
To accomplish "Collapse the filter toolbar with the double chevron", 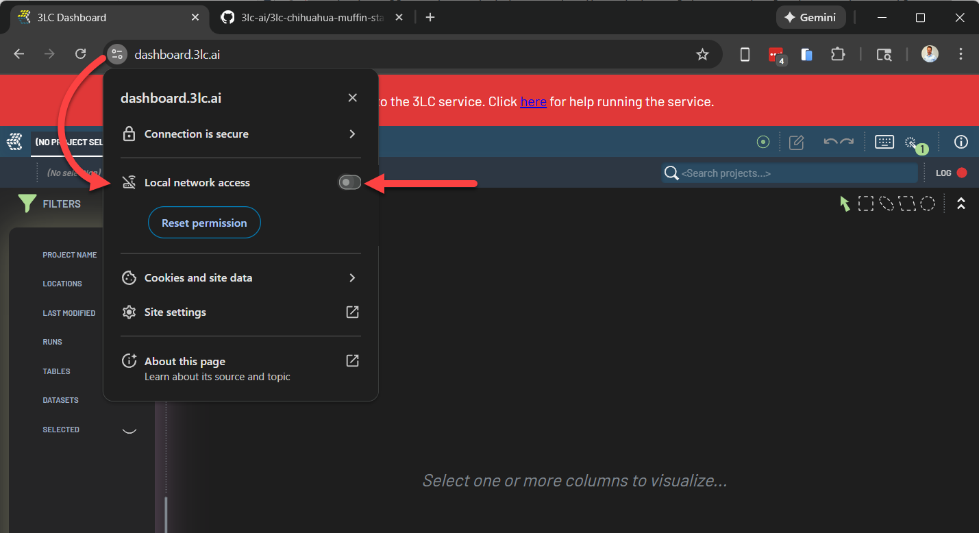I will coord(961,203).
